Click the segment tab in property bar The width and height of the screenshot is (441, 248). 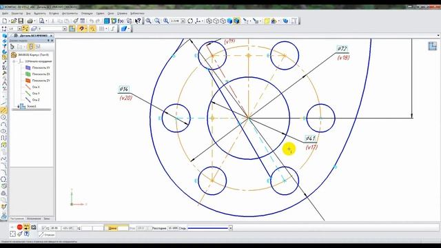click(x=47, y=234)
